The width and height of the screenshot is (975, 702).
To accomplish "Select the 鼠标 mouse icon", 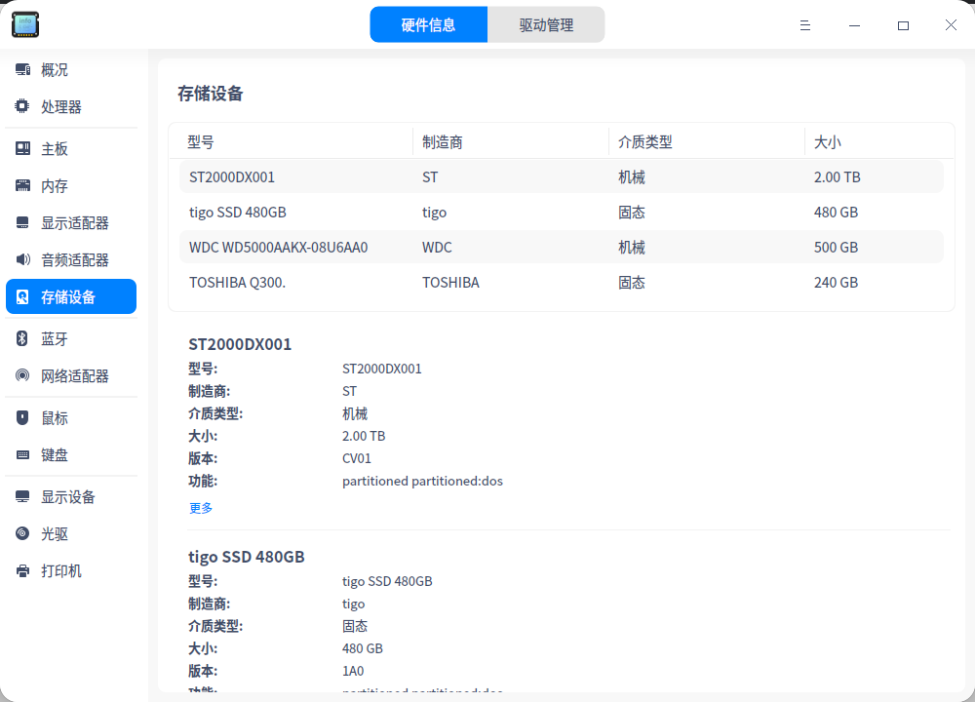I will pyautogui.click(x=22, y=418).
